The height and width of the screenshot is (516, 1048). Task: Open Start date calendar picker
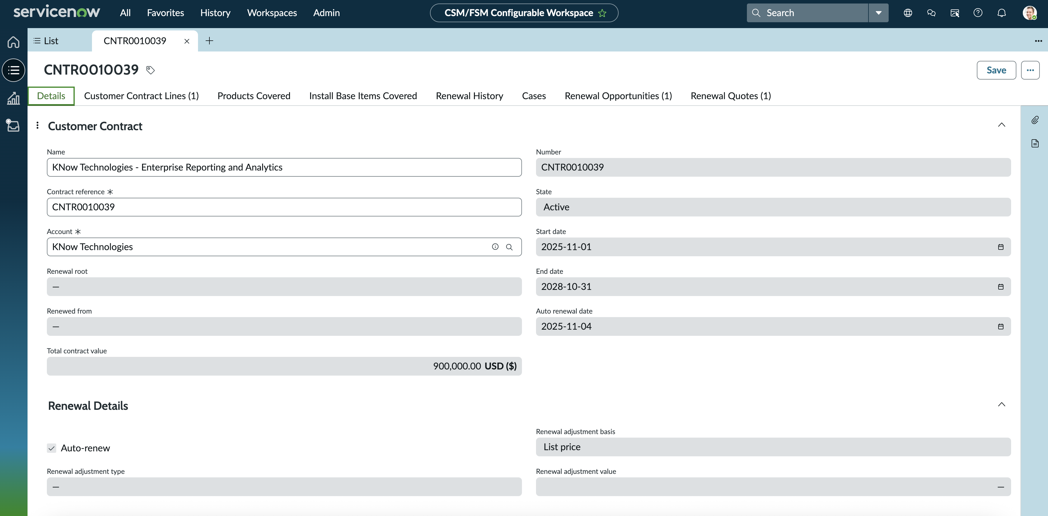(1000, 247)
